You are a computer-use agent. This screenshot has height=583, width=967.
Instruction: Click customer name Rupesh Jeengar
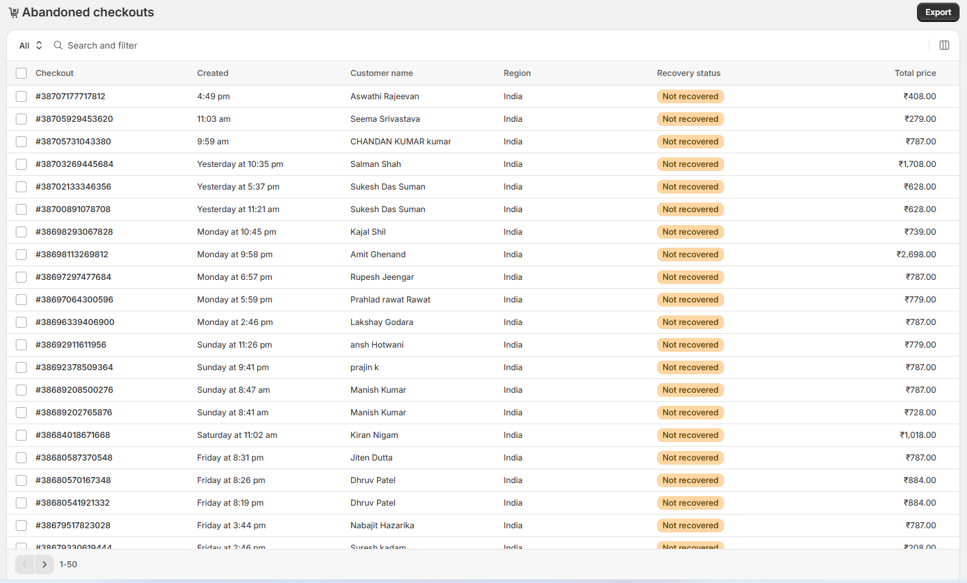(x=382, y=277)
